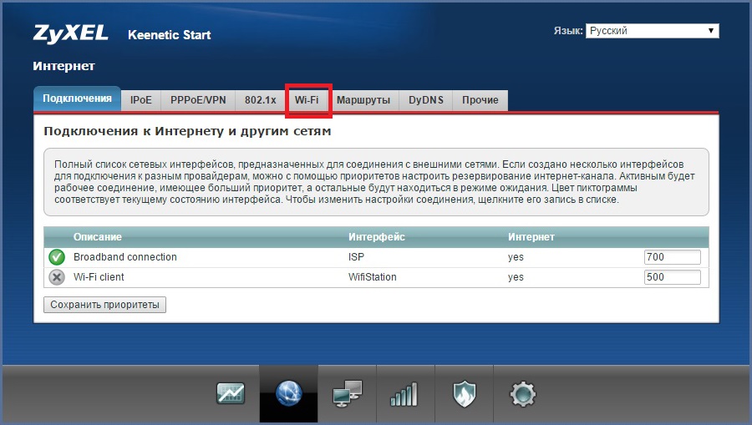The height and width of the screenshot is (425, 752).
Task: Click green check icon for Broadband connection
Action: 57,257
